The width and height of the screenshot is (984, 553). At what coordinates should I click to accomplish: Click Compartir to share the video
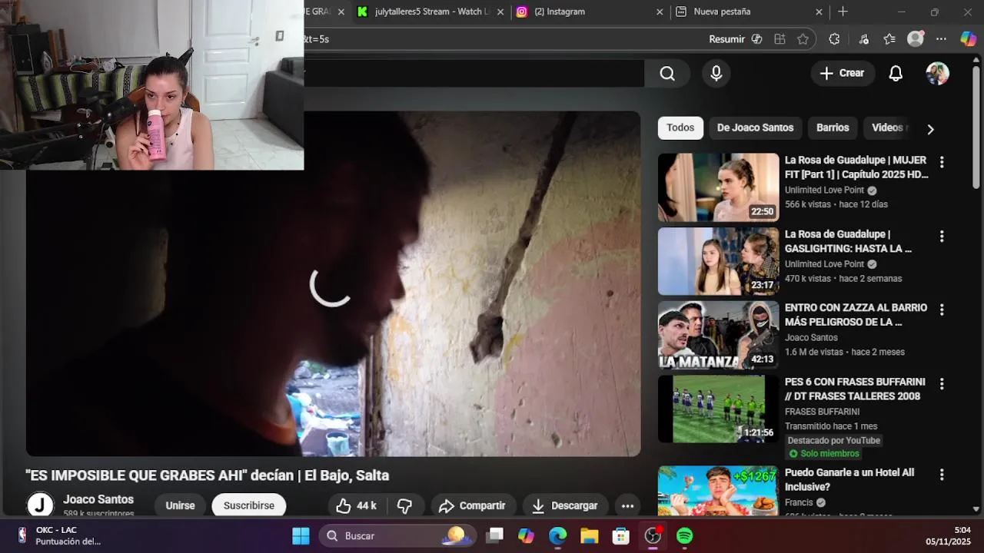click(x=473, y=505)
